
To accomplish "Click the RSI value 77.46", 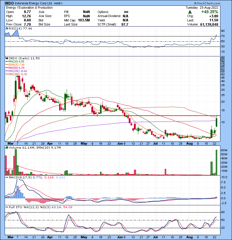I will point(27,28).
